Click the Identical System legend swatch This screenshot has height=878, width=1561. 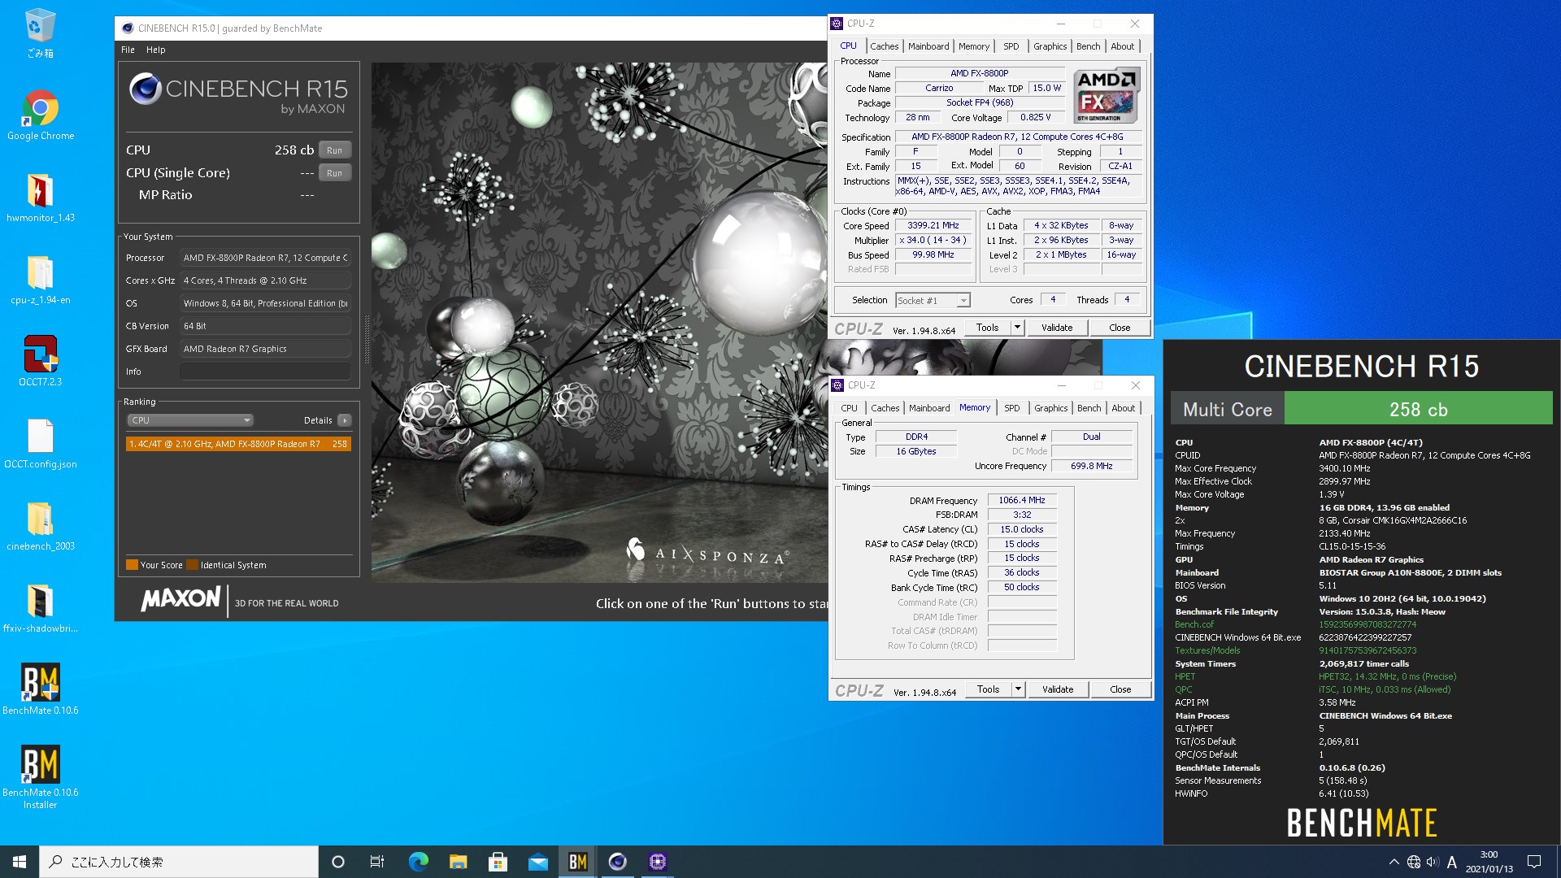tap(192, 565)
